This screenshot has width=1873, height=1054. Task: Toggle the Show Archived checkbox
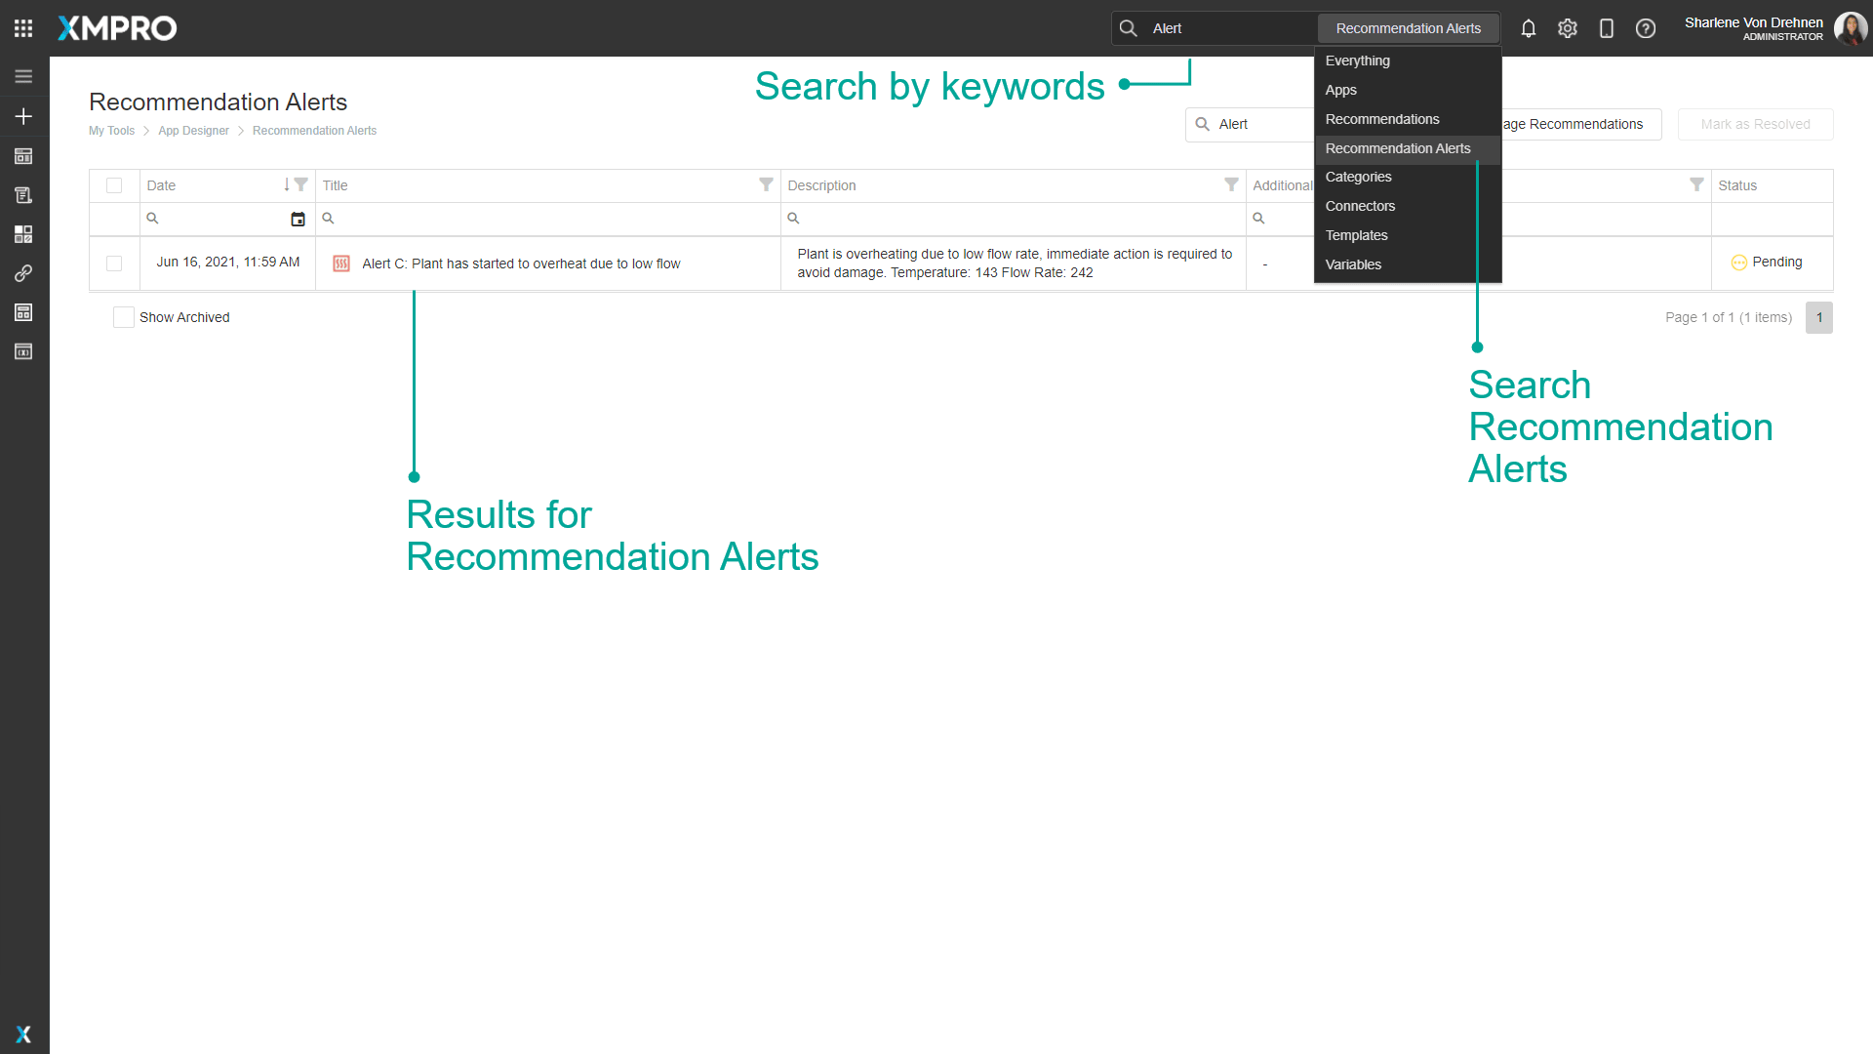pos(123,317)
